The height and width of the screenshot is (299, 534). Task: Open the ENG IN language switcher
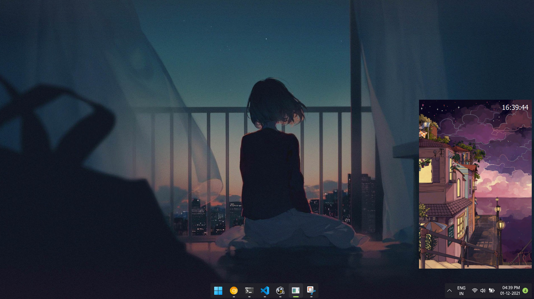point(461,291)
